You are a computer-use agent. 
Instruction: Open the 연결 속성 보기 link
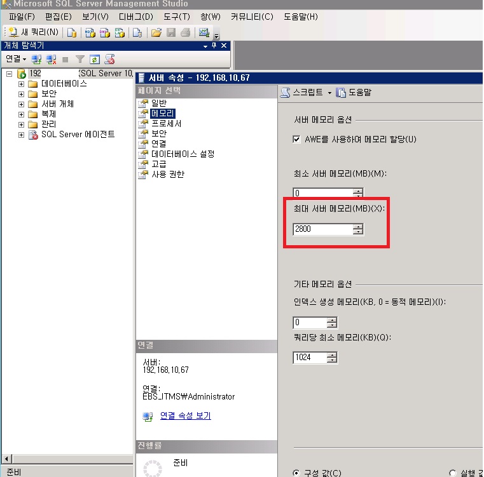(x=186, y=415)
